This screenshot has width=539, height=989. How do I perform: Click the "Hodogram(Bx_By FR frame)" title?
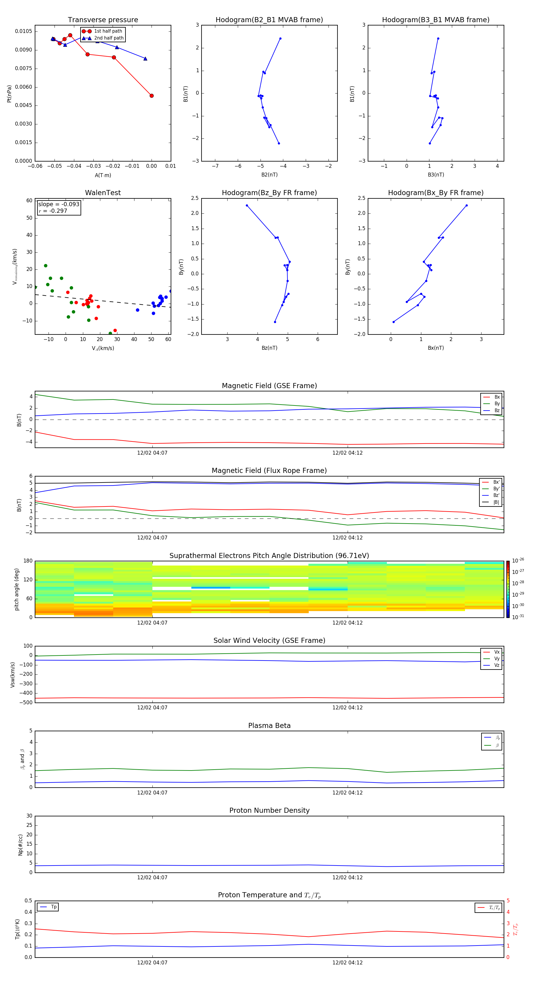click(x=435, y=192)
